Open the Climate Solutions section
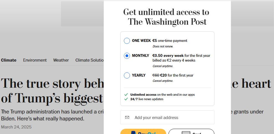Viewport: 274px width, 134px height. (x=89, y=60)
